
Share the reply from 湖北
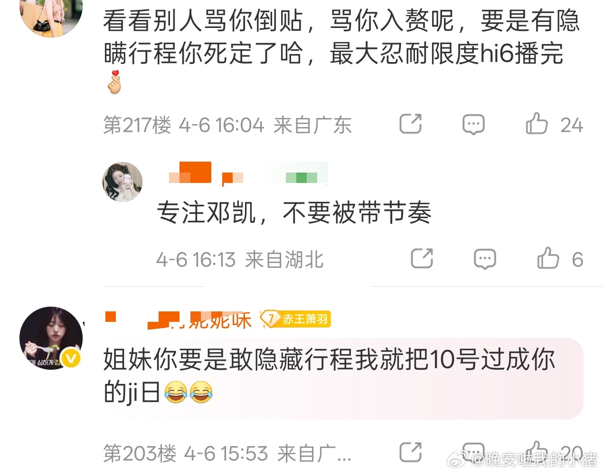tap(422, 259)
